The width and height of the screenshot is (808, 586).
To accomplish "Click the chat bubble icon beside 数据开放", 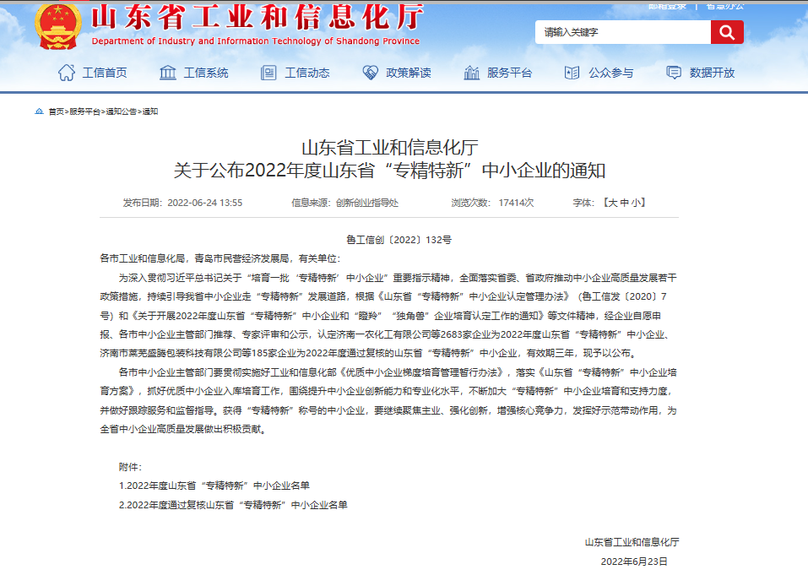I will [x=674, y=73].
